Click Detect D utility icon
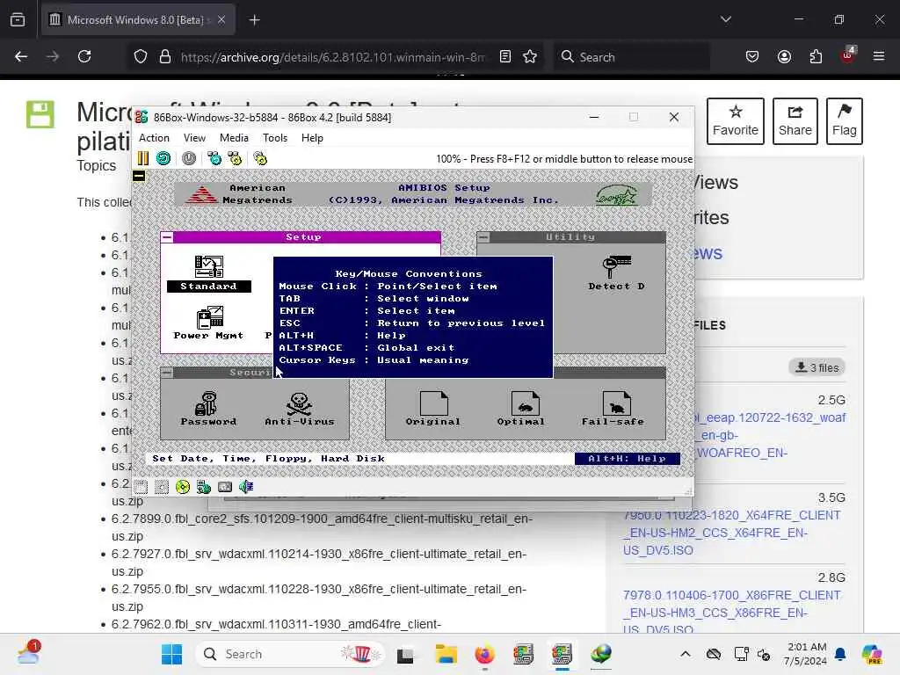The image size is (900, 675). (616, 274)
